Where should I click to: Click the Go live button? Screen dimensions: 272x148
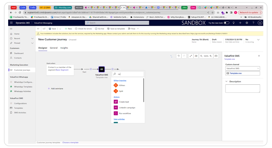point(99,29)
